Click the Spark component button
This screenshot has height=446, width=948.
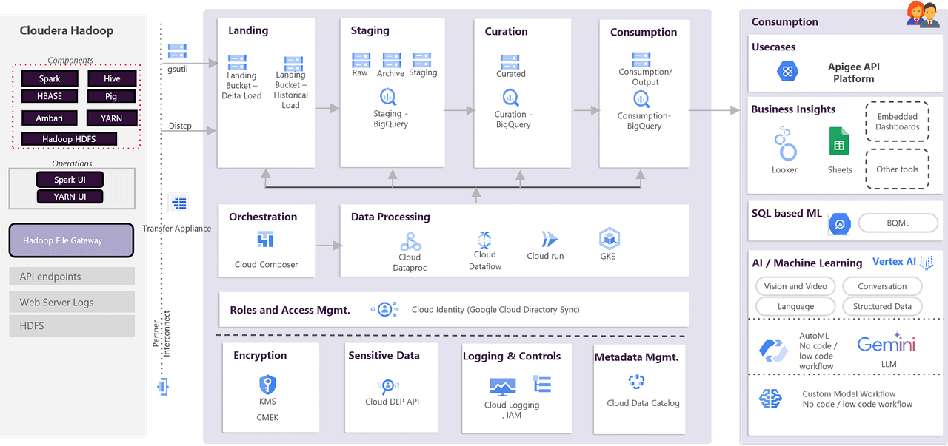(50, 78)
